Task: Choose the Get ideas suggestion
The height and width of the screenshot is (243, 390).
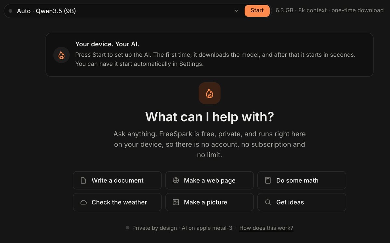Action: click(x=302, y=202)
